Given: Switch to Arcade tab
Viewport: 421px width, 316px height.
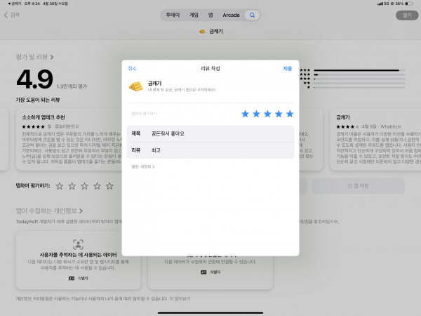Looking at the screenshot, I should [231, 15].
